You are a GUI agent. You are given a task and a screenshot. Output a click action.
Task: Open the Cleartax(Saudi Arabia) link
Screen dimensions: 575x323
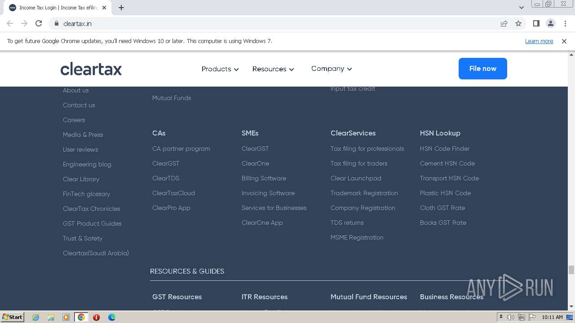pyautogui.click(x=96, y=253)
